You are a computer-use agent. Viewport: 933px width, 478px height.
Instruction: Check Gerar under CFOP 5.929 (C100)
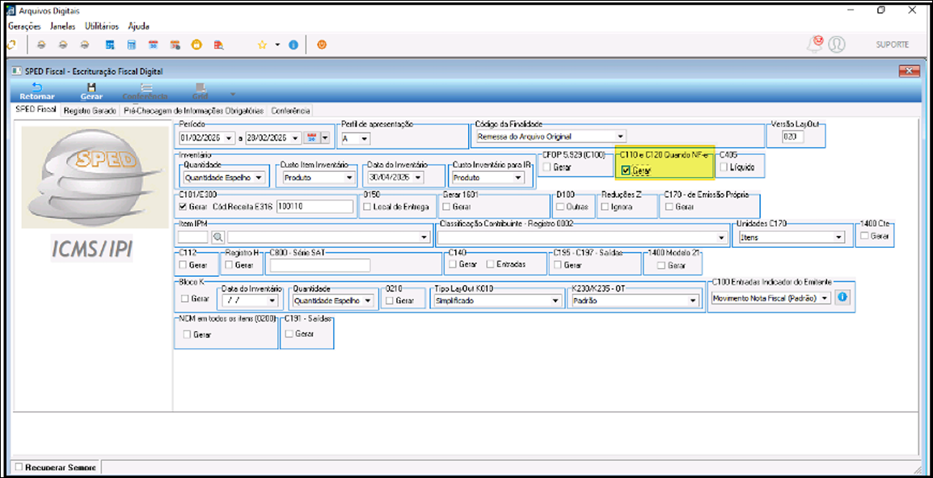(547, 168)
